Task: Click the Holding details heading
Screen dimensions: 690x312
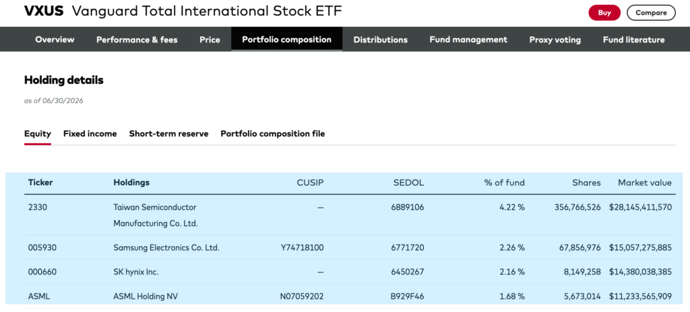Action: [64, 81]
